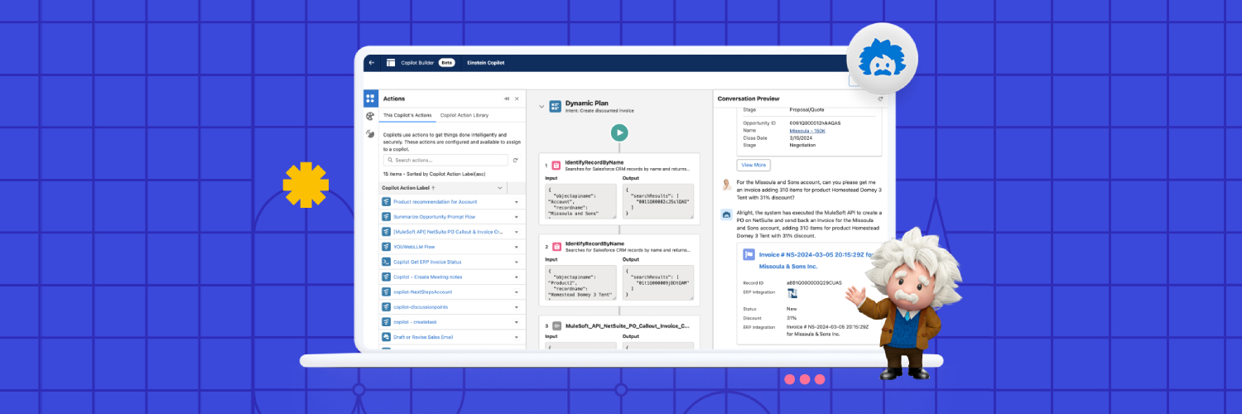The width and height of the screenshot is (1242, 414).
Task: Open Copilot Get ERP Invoice Status action
Action: pyautogui.click(x=426, y=262)
